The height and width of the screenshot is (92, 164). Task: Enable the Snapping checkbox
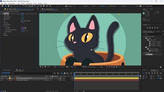(66, 6)
